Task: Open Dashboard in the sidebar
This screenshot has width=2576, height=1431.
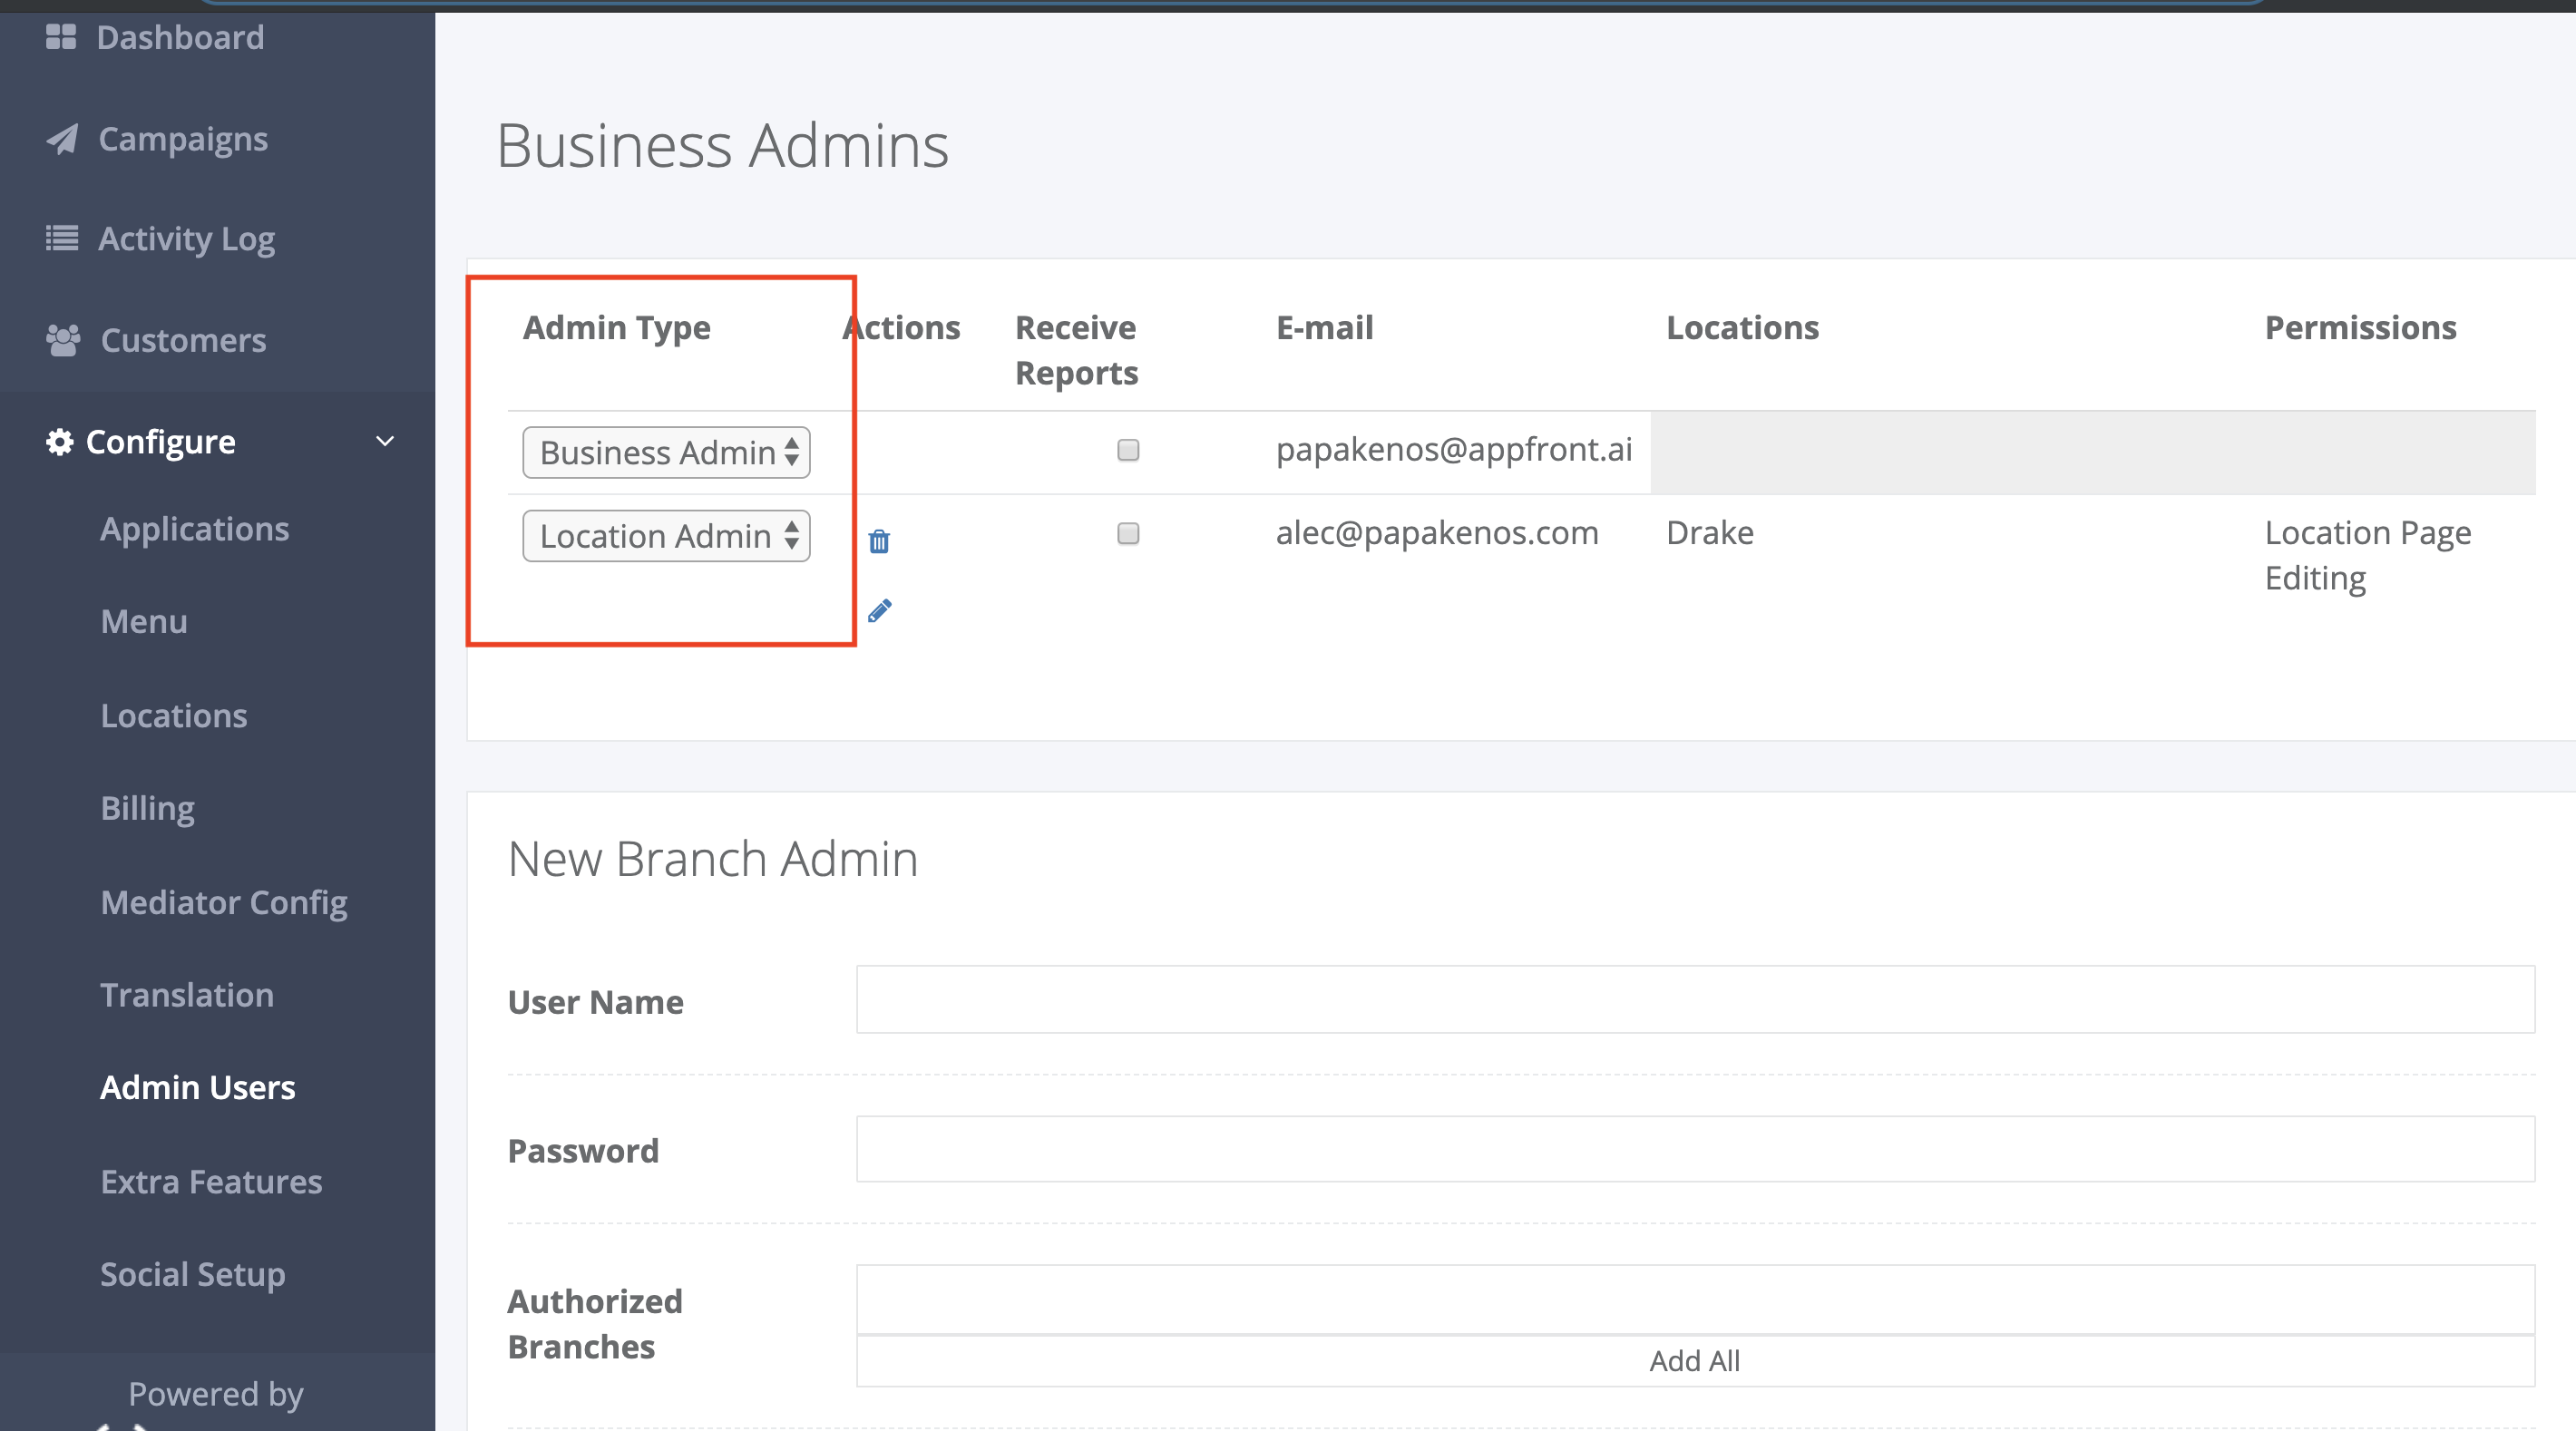Action: [x=180, y=37]
